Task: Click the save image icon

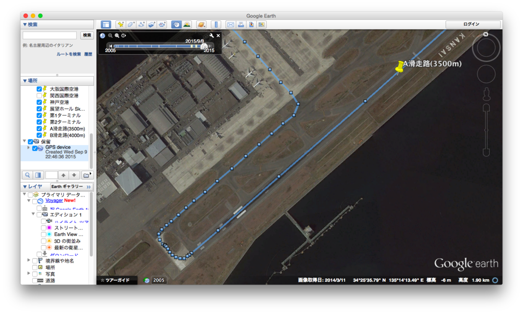Action: [x=251, y=25]
